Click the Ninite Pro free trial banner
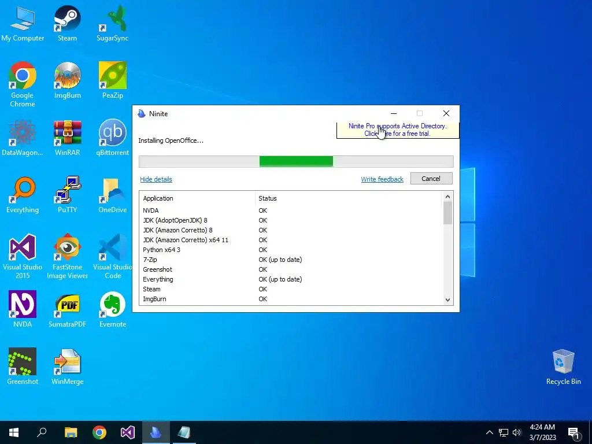This screenshot has width=592, height=444. (x=398, y=130)
